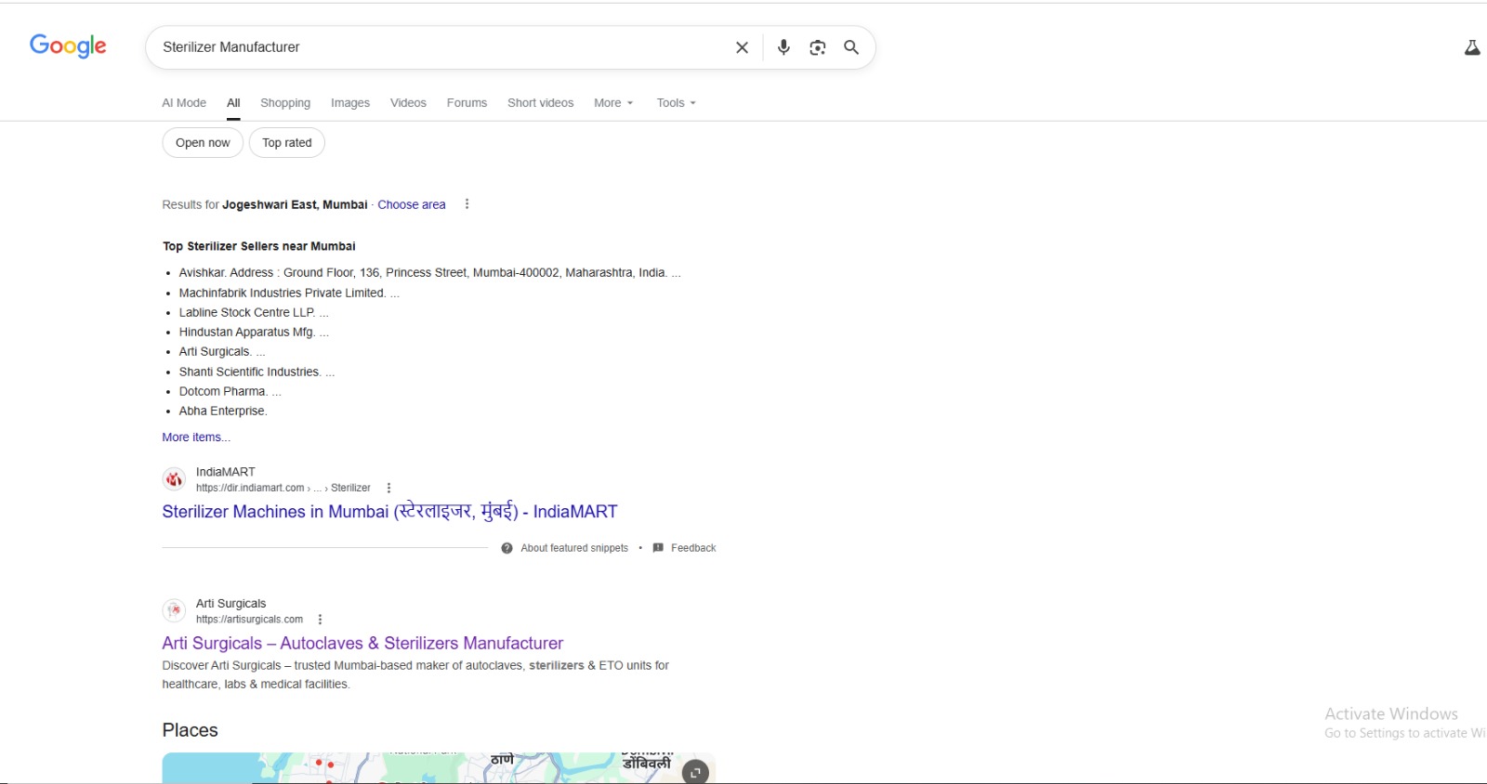Click Top Sterilizer Sellers near Mumbai heading
The width and height of the screenshot is (1487, 784).
point(259,246)
